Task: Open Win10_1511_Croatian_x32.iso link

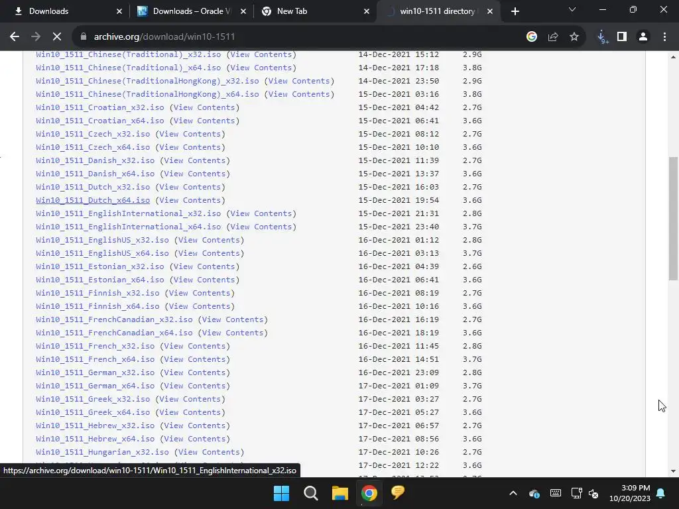Action: [100, 107]
